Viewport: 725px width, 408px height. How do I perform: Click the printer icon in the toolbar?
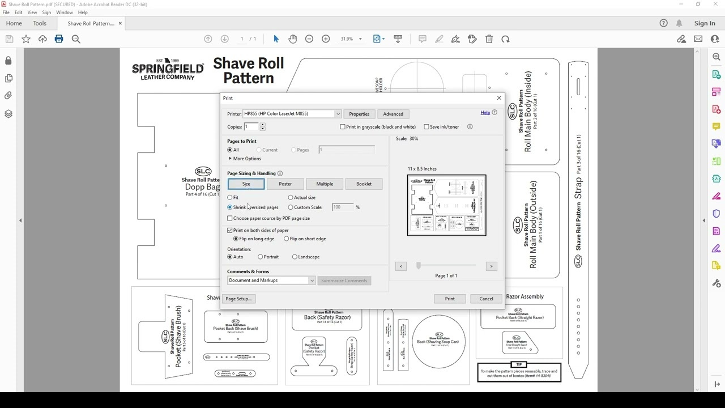point(59,39)
